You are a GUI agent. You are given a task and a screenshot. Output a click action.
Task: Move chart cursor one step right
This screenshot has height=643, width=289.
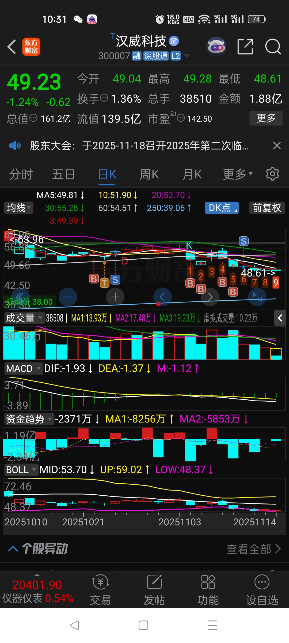pyautogui.click(x=210, y=297)
